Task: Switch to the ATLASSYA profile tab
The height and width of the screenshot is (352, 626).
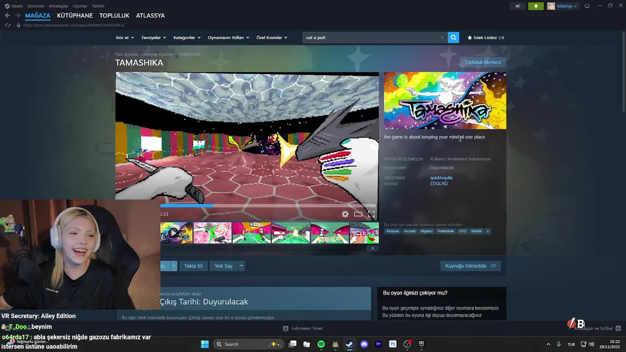Action: 150,16
